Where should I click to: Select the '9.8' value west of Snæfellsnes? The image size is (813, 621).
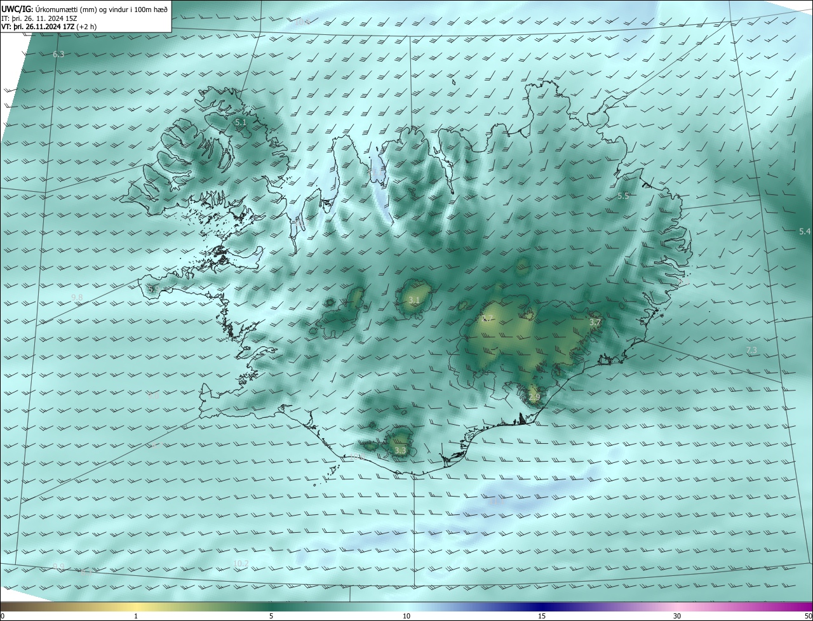pyautogui.click(x=77, y=297)
